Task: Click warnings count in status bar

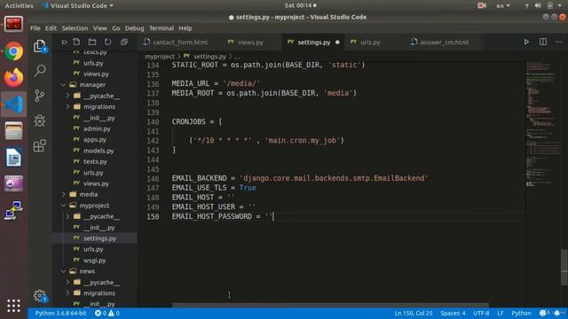Action: coord(114,313)
